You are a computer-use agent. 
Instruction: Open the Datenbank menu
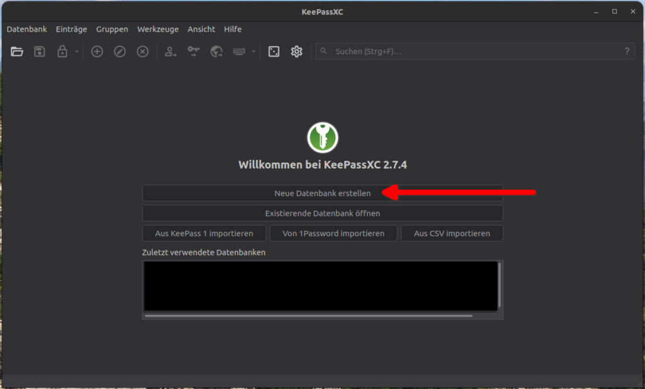[26, 29]
